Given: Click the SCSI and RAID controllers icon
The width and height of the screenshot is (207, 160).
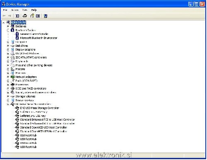Looking at the screenshot, I should click(x=12, y=88).
